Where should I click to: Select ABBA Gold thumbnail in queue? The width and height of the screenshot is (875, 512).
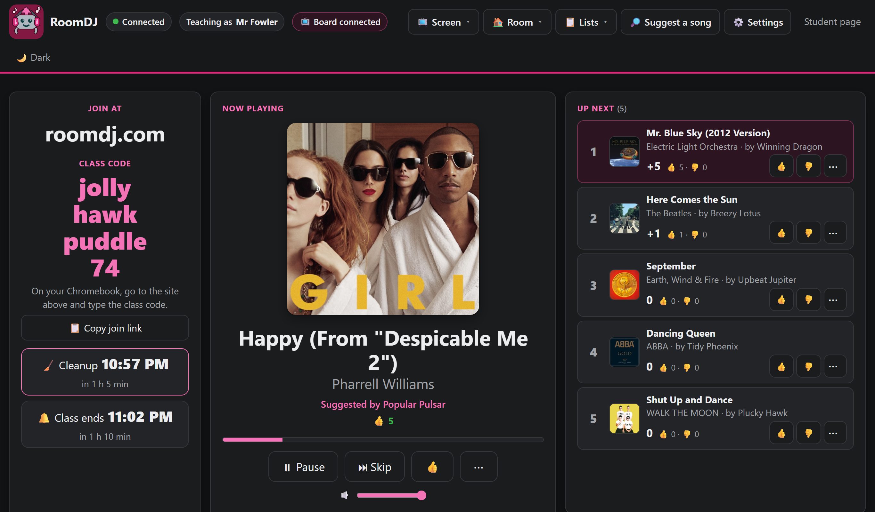(624, 352)
